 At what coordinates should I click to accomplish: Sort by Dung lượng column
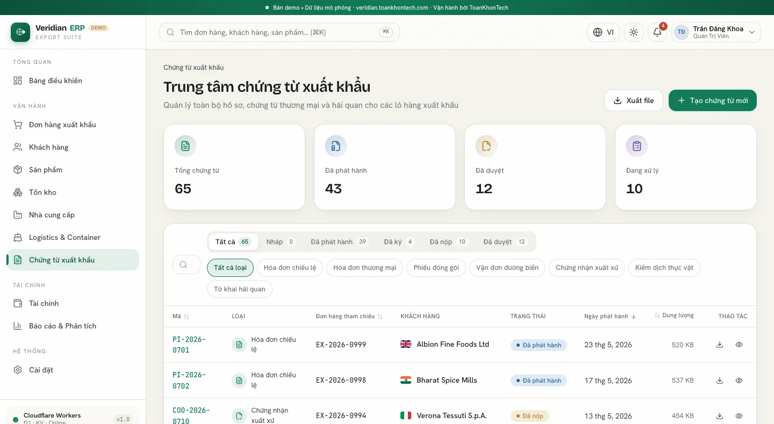674,316
